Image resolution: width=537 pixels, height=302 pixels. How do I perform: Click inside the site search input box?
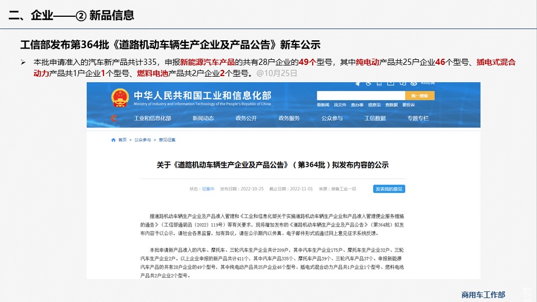[361, 96]
